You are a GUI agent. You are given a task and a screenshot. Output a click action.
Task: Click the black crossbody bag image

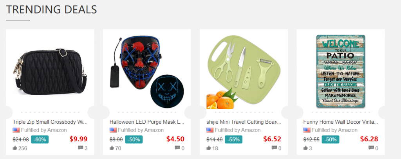[x=50, y=70]
